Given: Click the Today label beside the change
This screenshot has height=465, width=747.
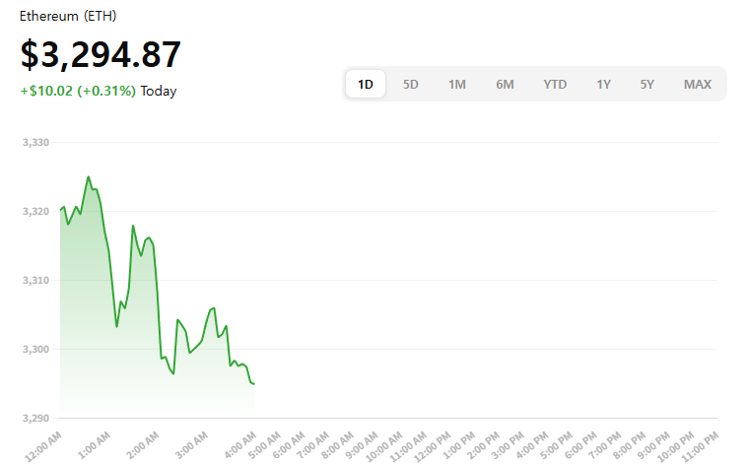Looking at the screenshot, I should point(159,91).
